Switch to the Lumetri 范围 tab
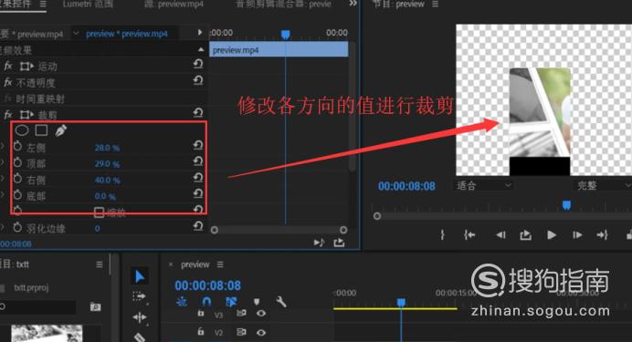The image size is (632, 342). click(88, 4)
